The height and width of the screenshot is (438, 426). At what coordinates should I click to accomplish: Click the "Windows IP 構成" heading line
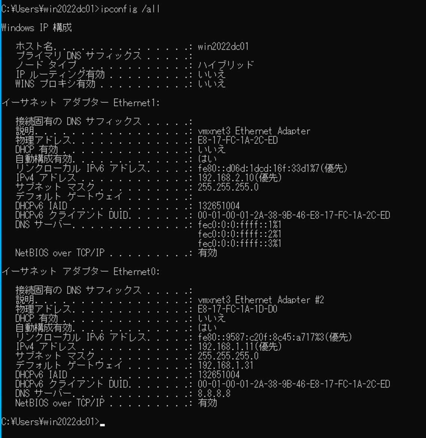coord(37,28)
